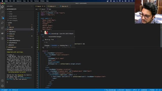Open the Selection menu
This screenshot has width=162, height=91.
[x=19, y=1]
